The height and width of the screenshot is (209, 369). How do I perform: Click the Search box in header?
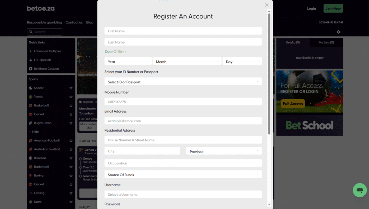pos(45,32)
